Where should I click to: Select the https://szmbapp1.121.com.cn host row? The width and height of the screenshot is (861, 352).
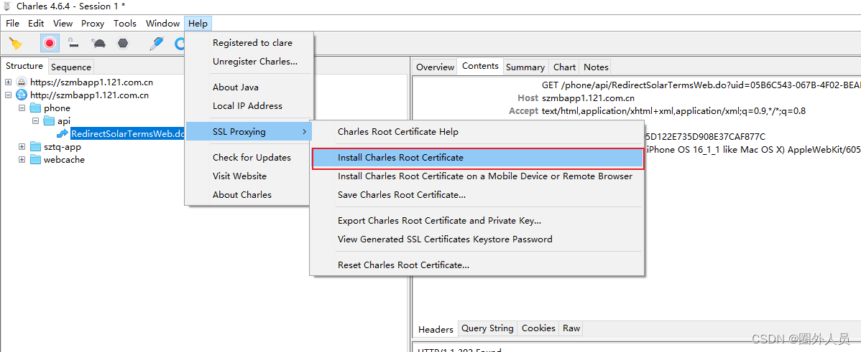point(91,82)
